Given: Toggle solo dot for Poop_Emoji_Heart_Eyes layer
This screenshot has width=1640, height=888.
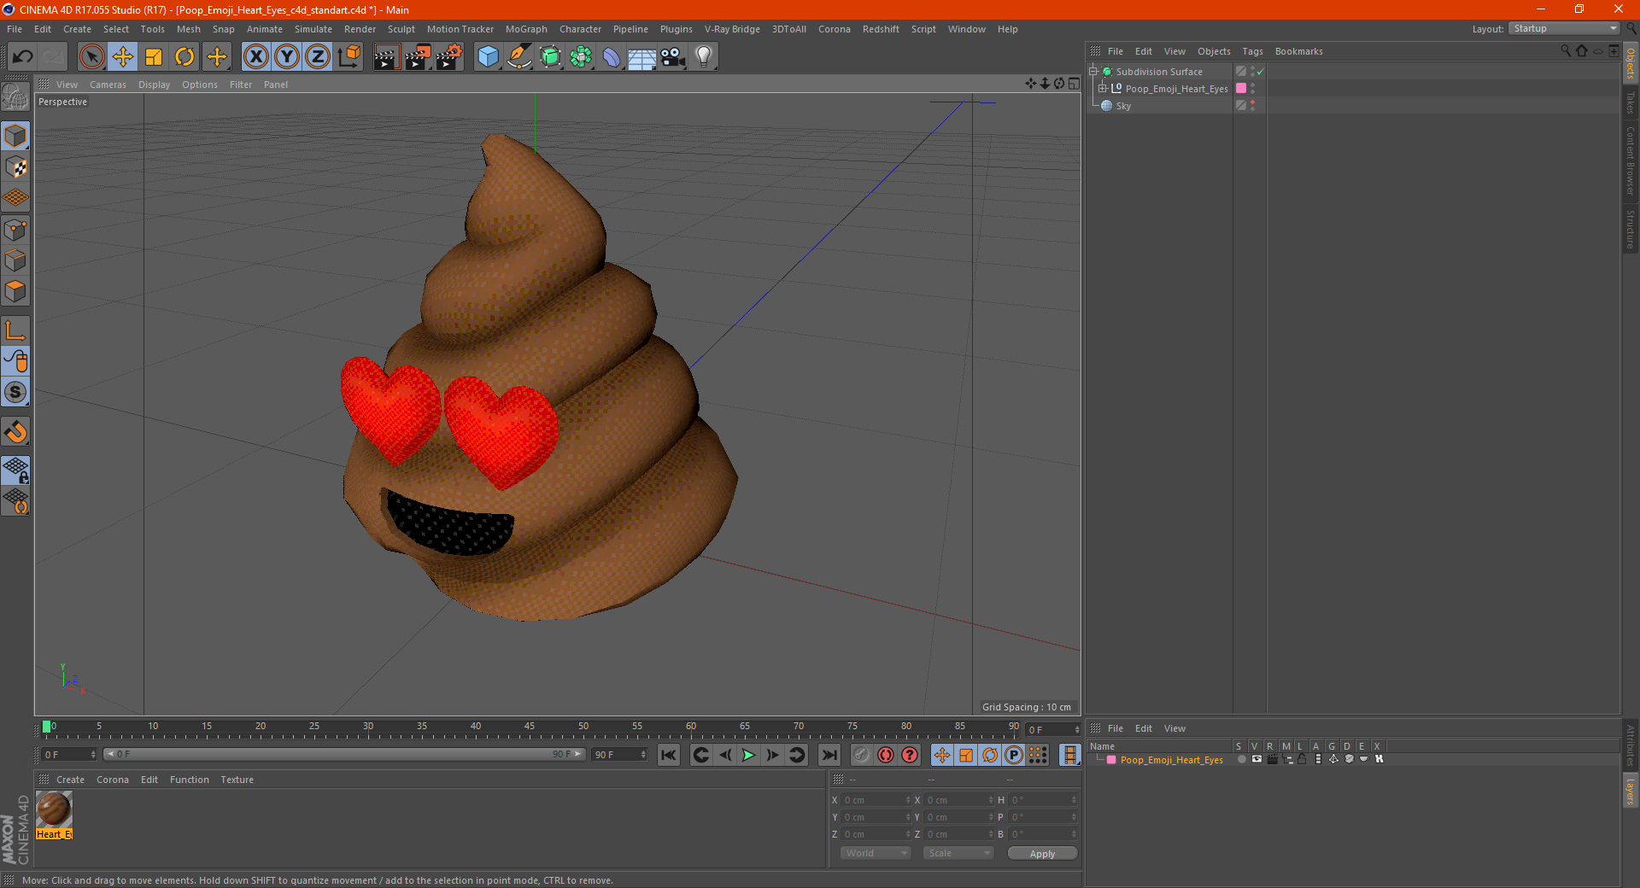Looking at the screenshot, I should pos(1241,759).
